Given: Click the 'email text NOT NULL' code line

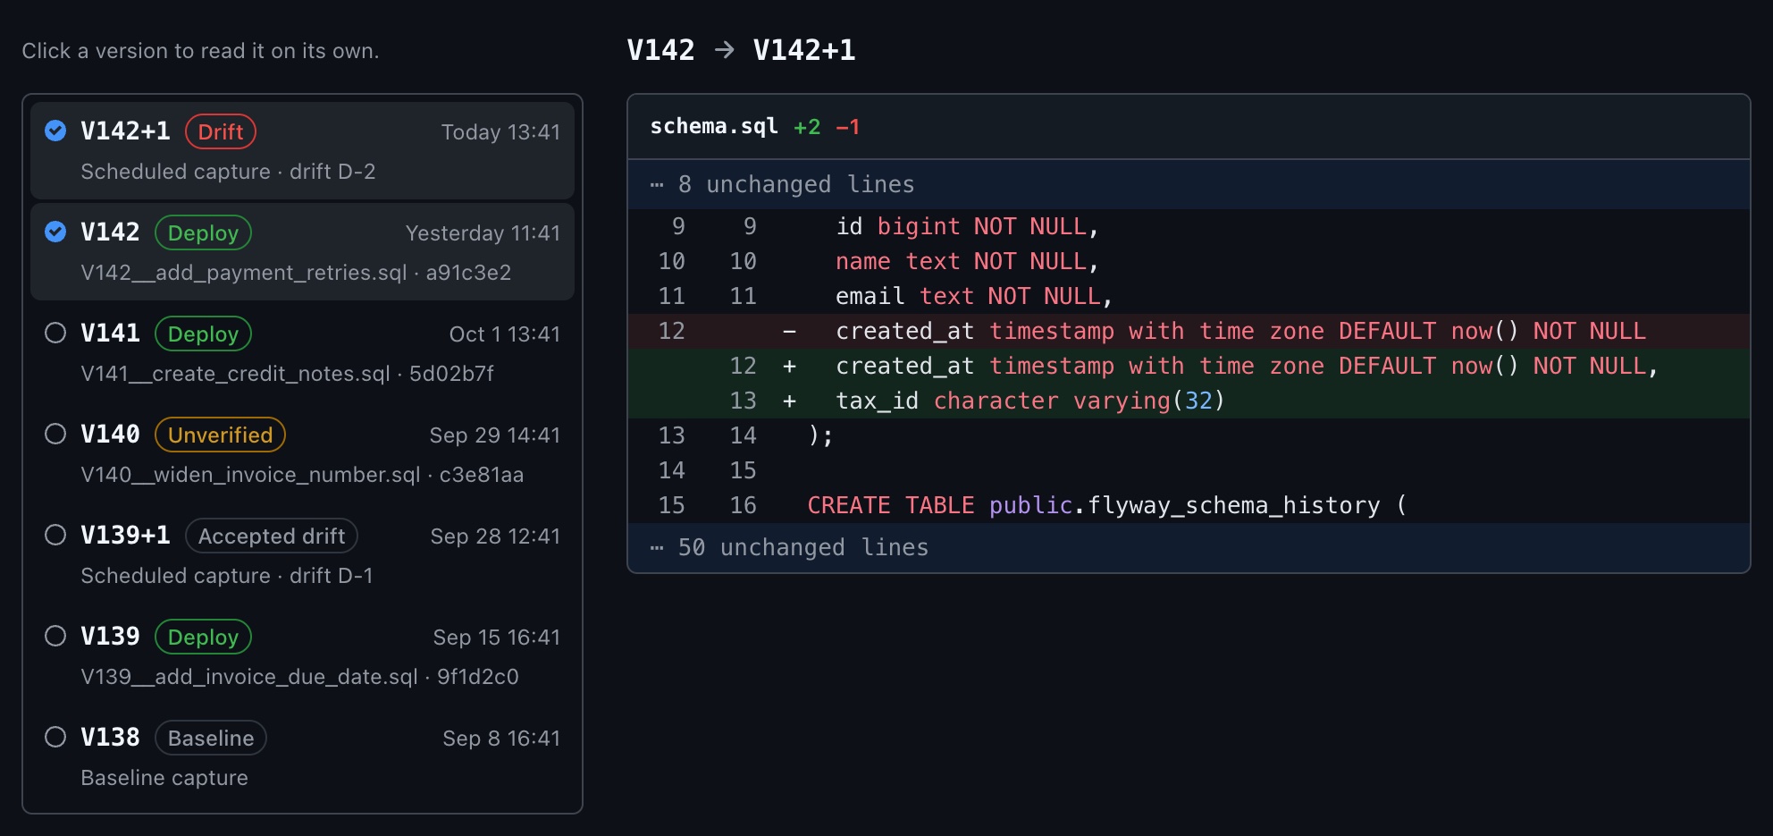Looking at the screenshot, I should coord(1189,296).
